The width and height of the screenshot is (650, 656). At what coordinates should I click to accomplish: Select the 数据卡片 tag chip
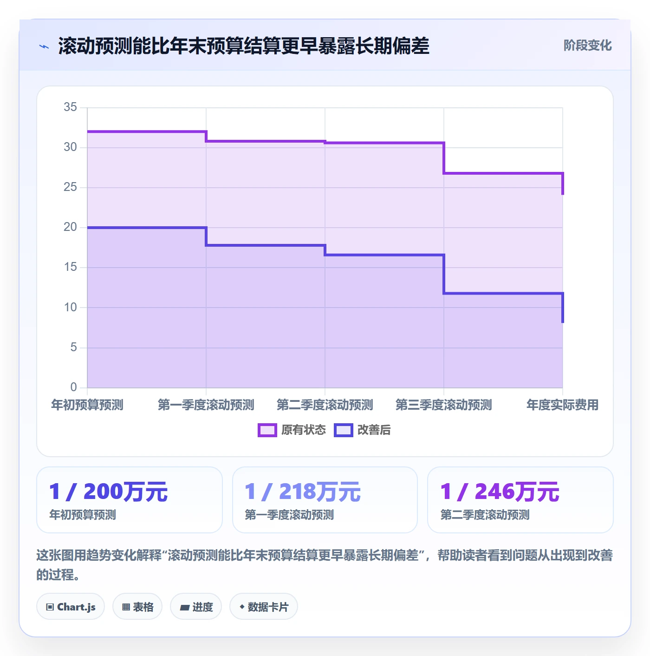click(x=264, y=607)
